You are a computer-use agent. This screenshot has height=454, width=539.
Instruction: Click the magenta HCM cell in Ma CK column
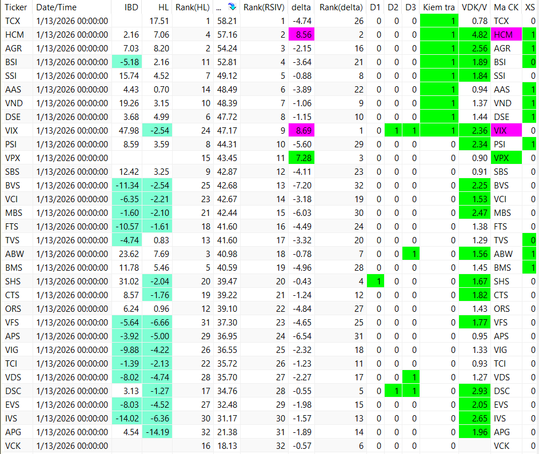506,35
